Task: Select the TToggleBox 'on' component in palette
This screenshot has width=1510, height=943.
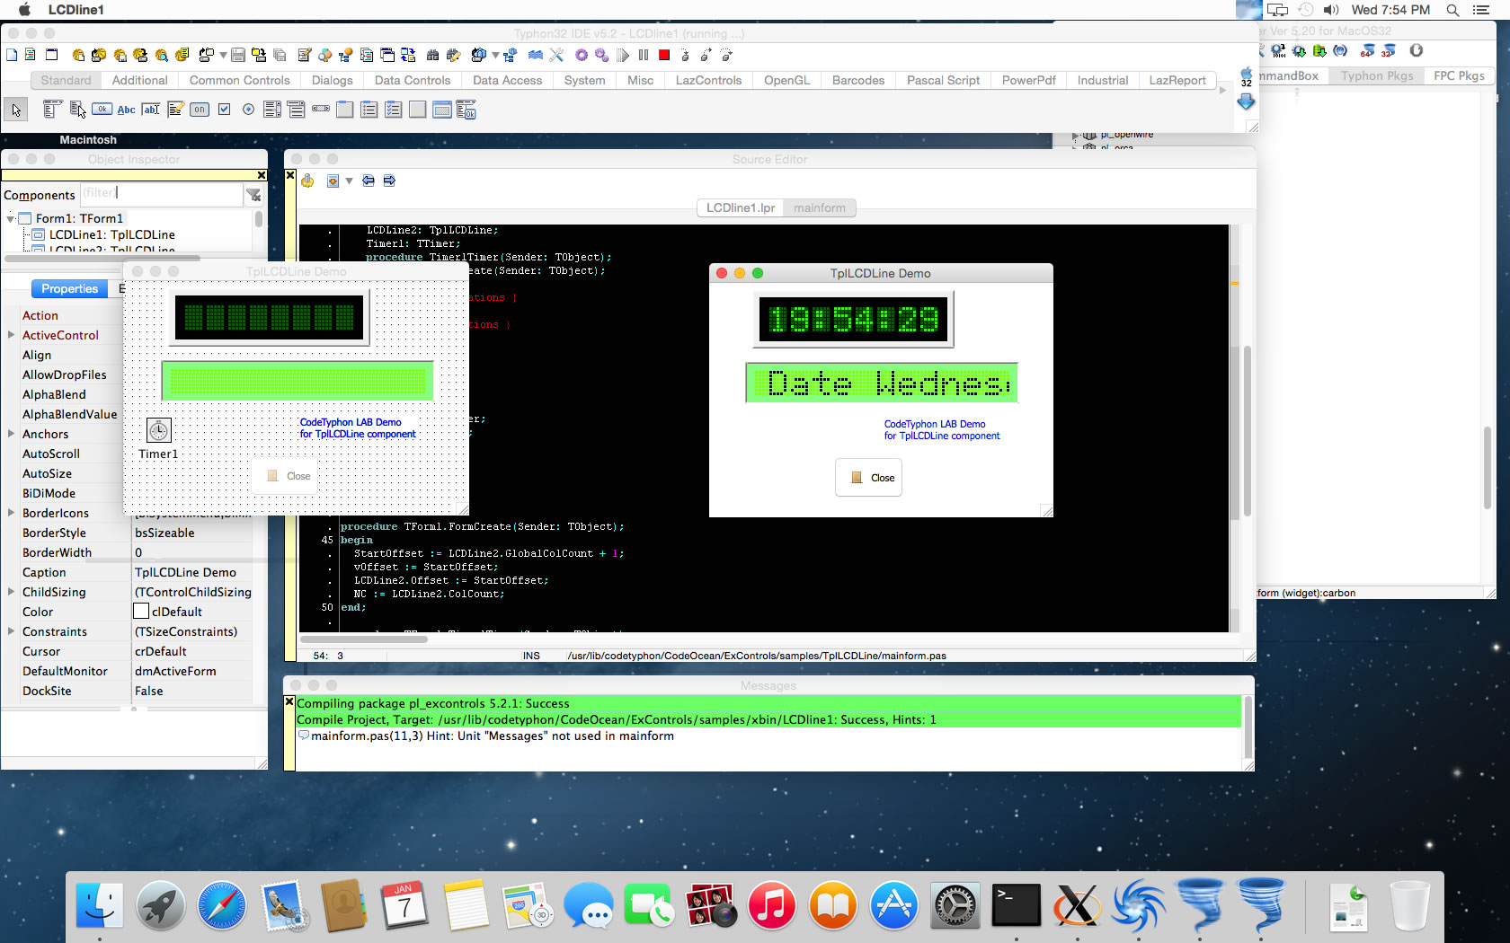Action: click(200, 110)
